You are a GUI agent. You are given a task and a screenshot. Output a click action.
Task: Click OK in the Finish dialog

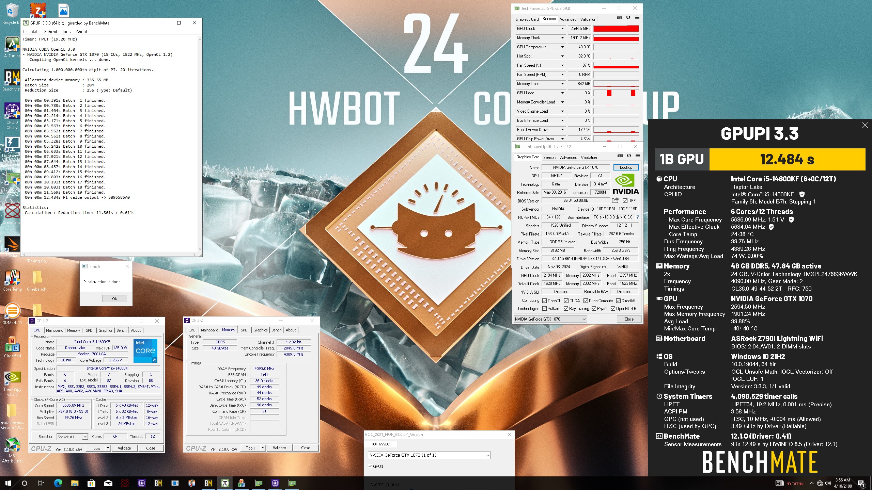tap(114, 299)
